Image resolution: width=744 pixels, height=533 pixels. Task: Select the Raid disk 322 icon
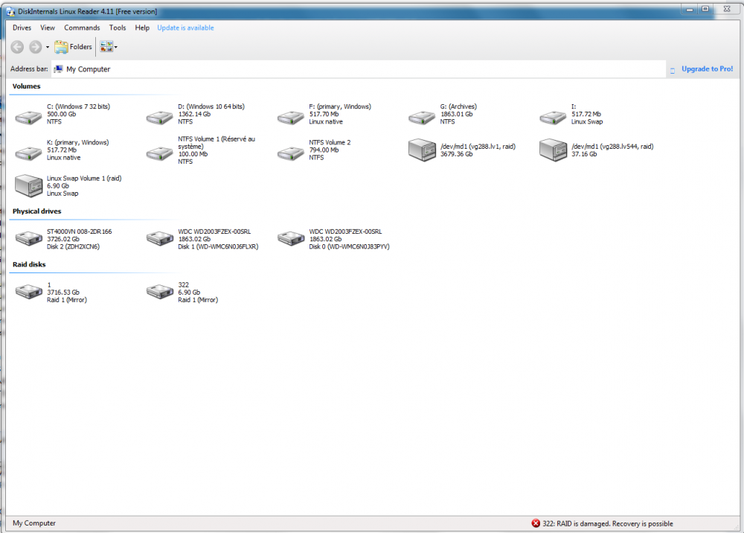pyautogui.click(x=160, y=291)
